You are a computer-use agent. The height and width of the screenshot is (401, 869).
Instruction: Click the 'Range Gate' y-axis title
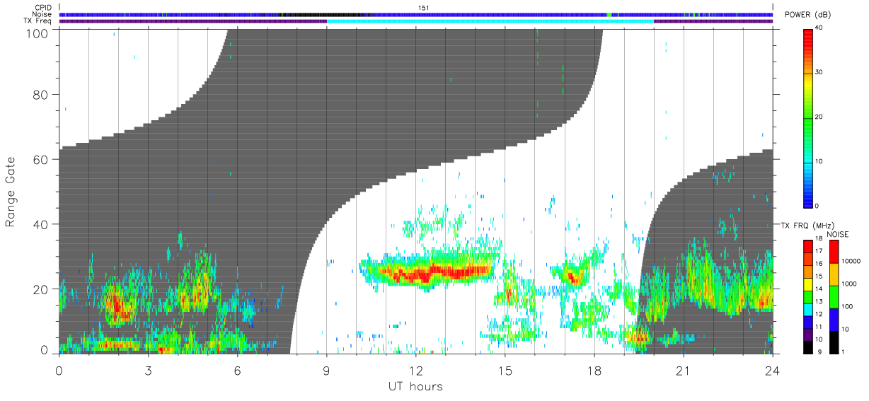point(11,192)
